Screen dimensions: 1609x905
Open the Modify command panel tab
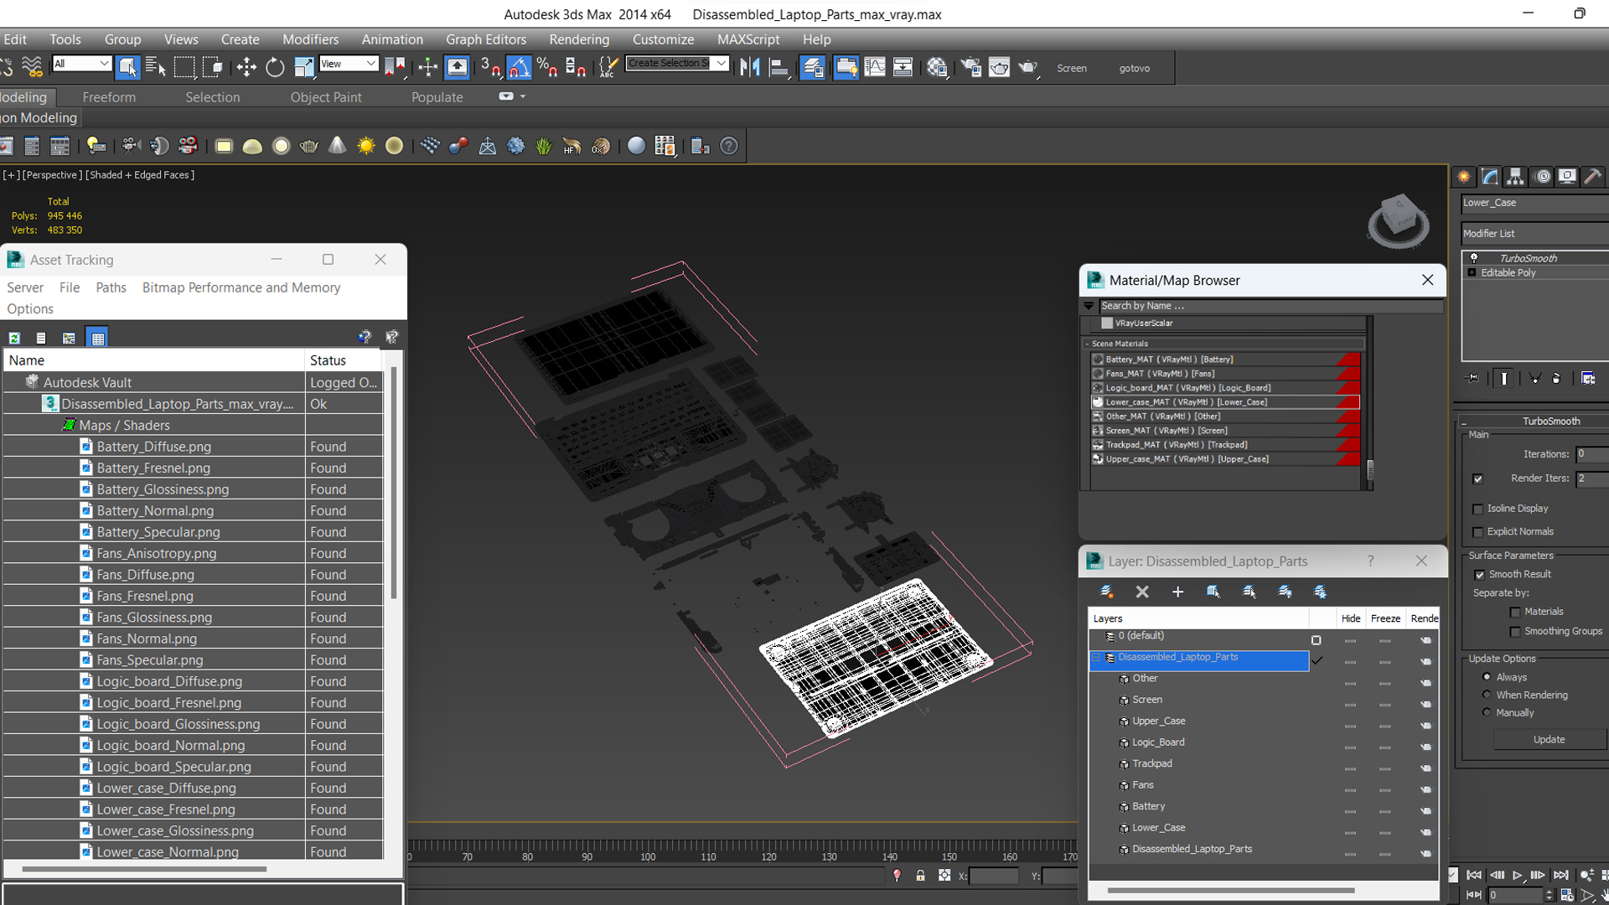(x=1490, y=177)
